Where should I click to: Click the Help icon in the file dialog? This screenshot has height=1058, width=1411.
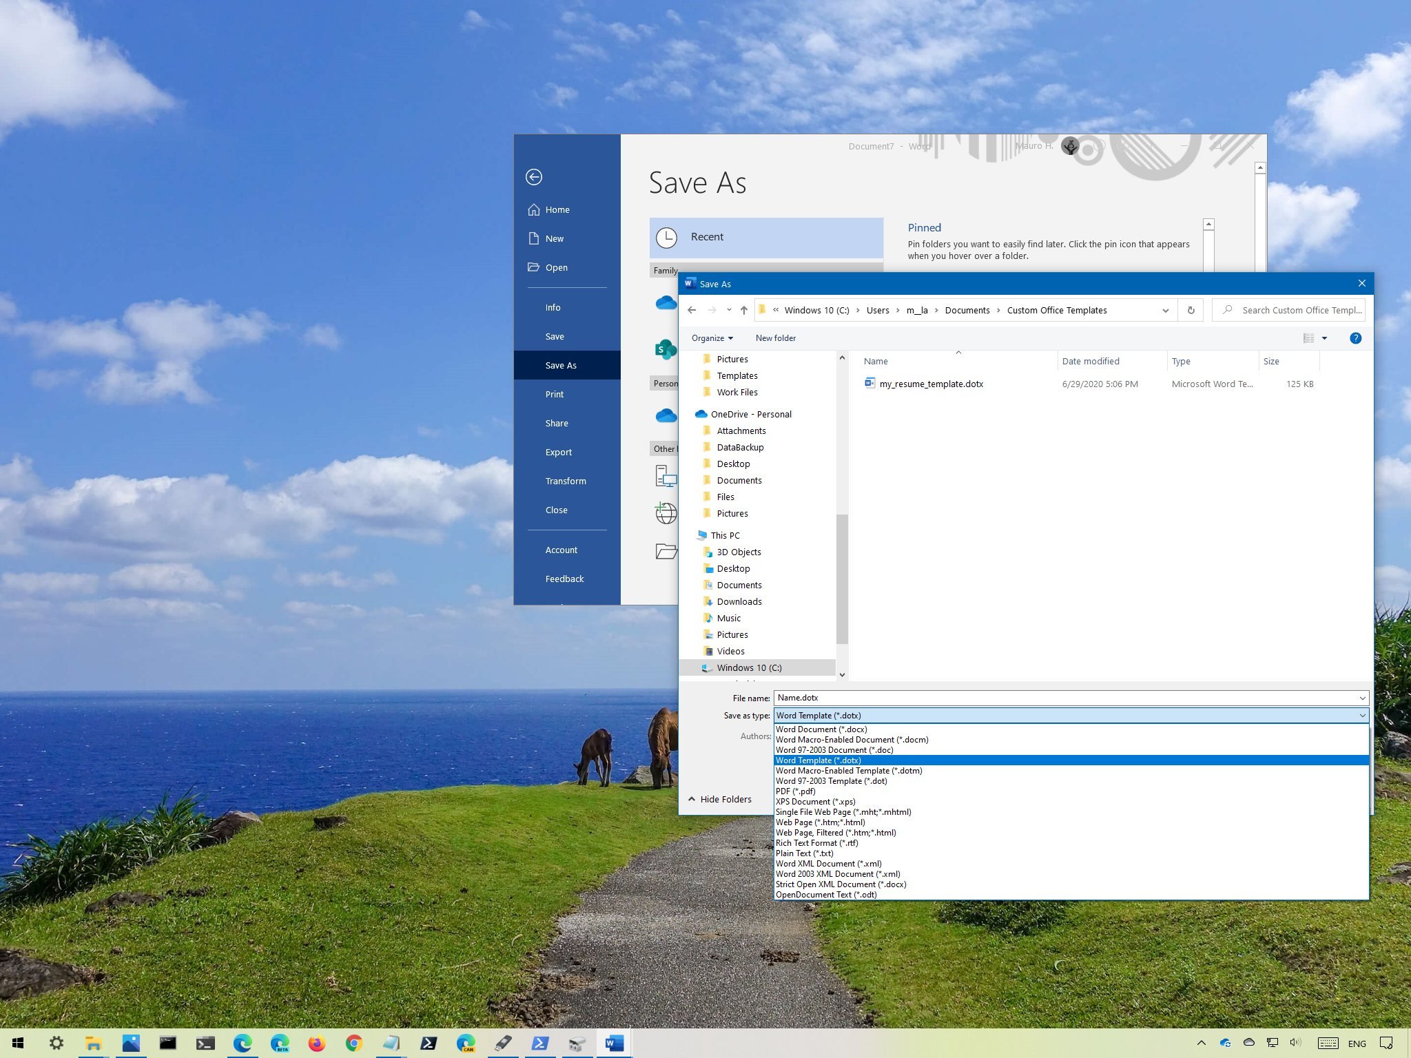[x=1355, y=338]
